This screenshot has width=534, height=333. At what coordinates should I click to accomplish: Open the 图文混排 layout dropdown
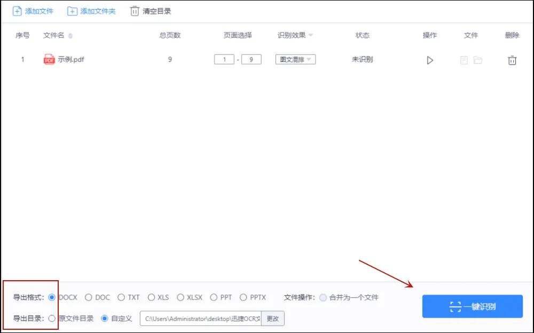pos(295,60)
